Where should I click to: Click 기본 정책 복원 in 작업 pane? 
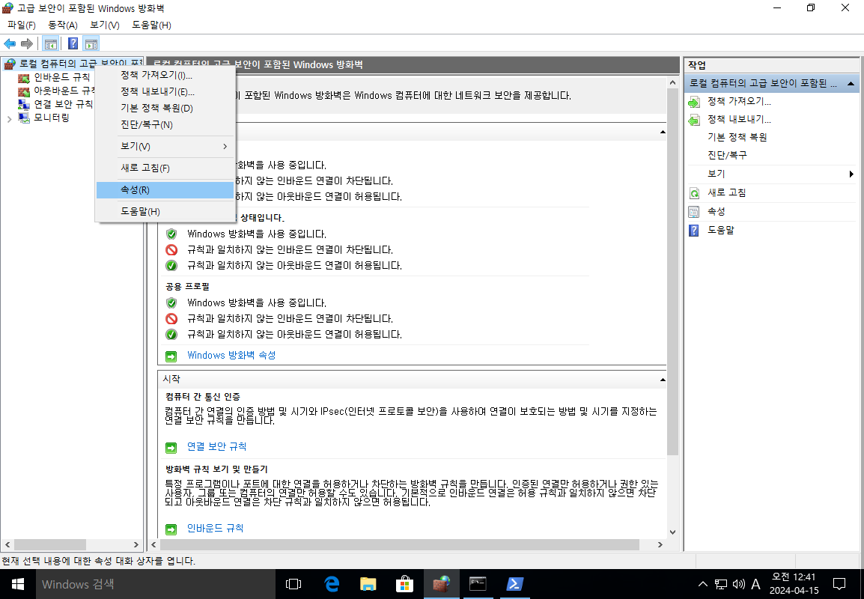(737, 137)
